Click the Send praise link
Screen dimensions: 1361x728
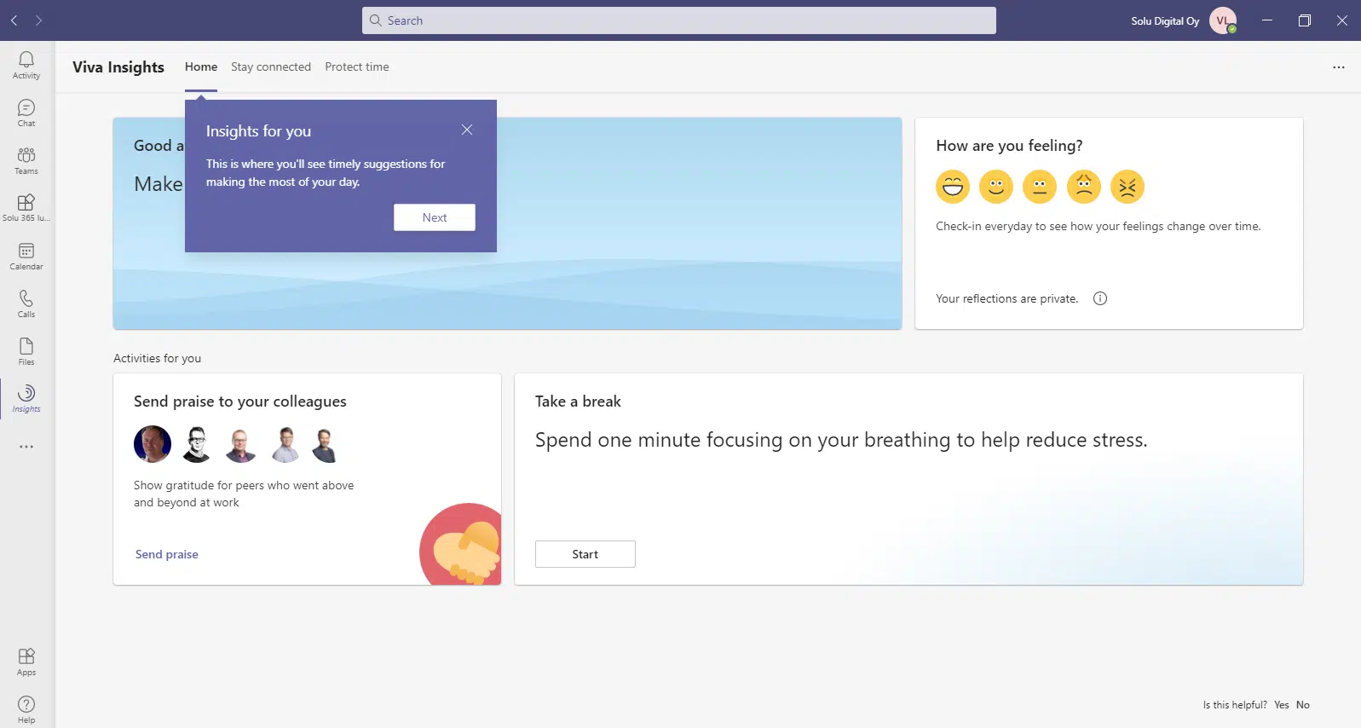pyautogui.click(x=166, y=554)
